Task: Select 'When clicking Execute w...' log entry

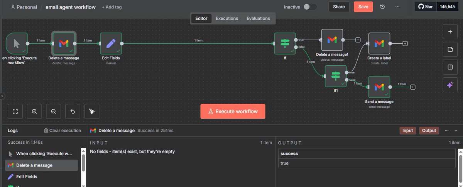Action: point(41,153)
